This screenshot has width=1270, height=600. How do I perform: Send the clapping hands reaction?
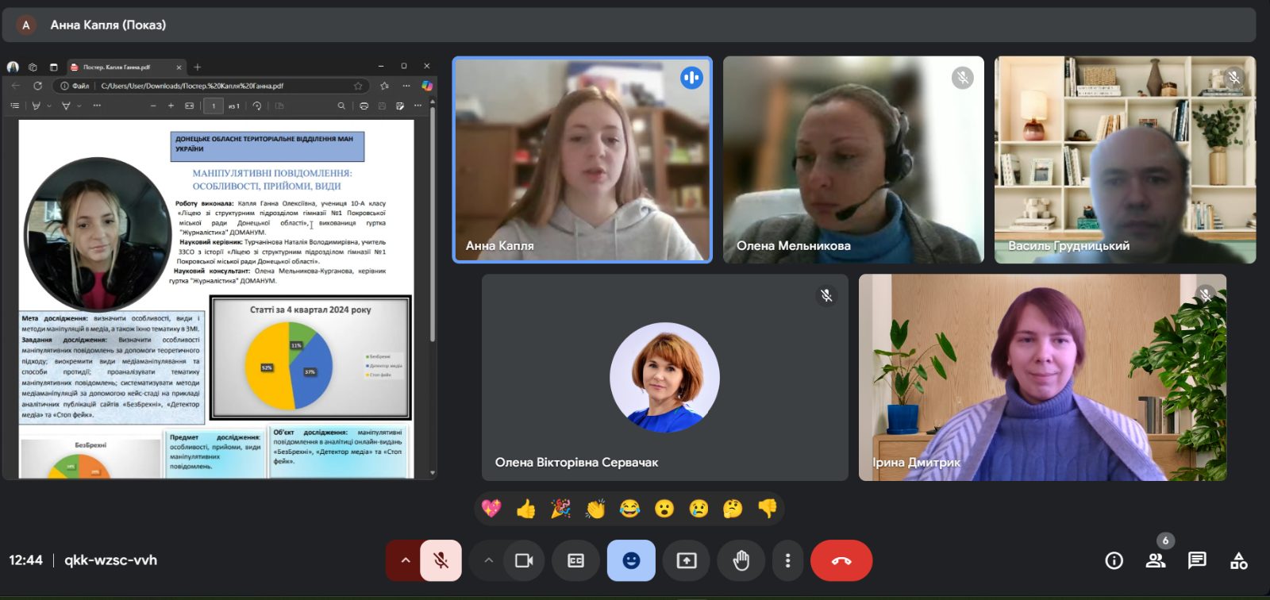click(x=595, y=509)
